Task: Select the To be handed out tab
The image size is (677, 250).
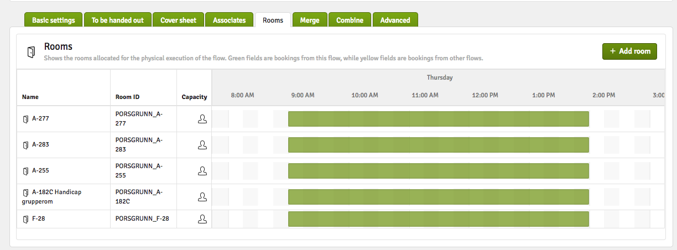Action: point(117,20)
